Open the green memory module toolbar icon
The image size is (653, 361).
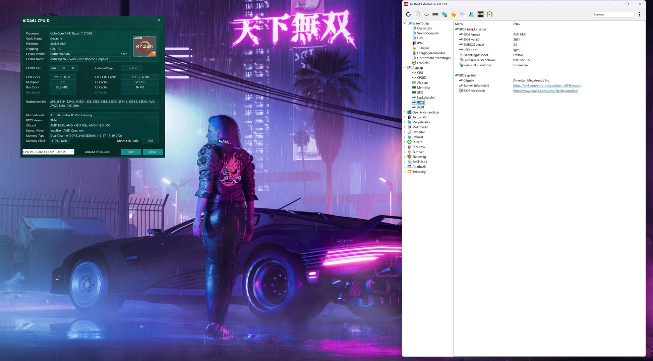[435, 14]
